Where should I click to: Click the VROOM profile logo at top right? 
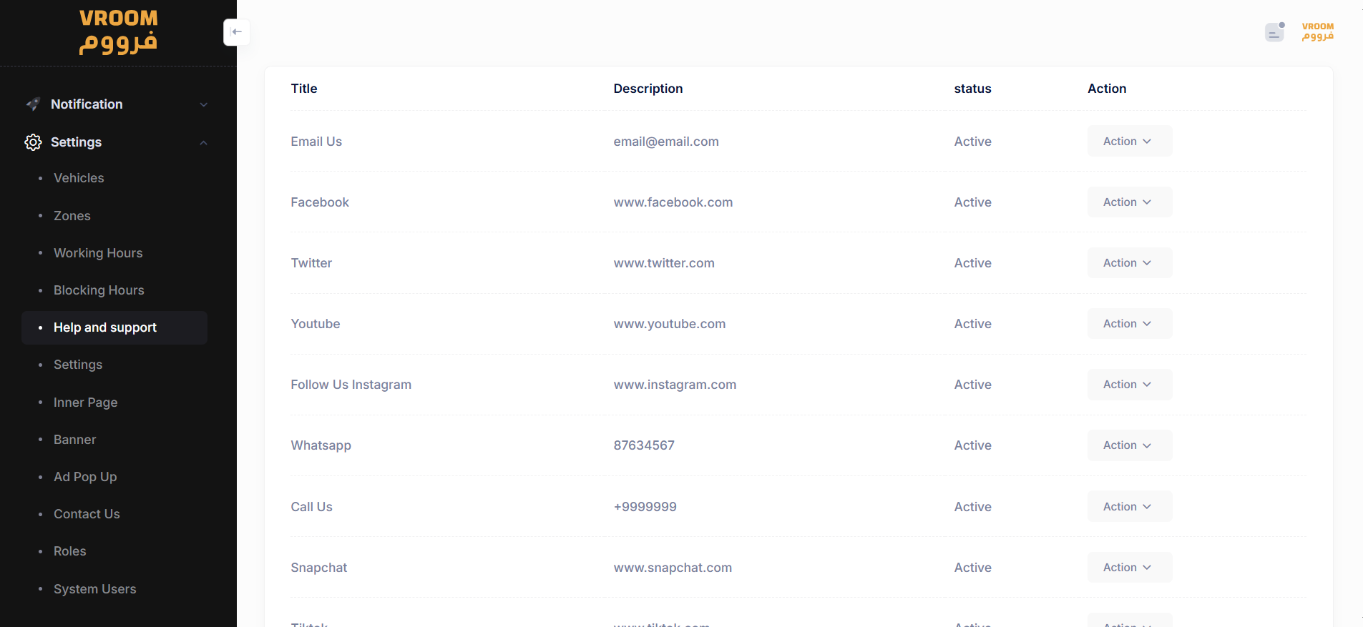pos(1318,31)
